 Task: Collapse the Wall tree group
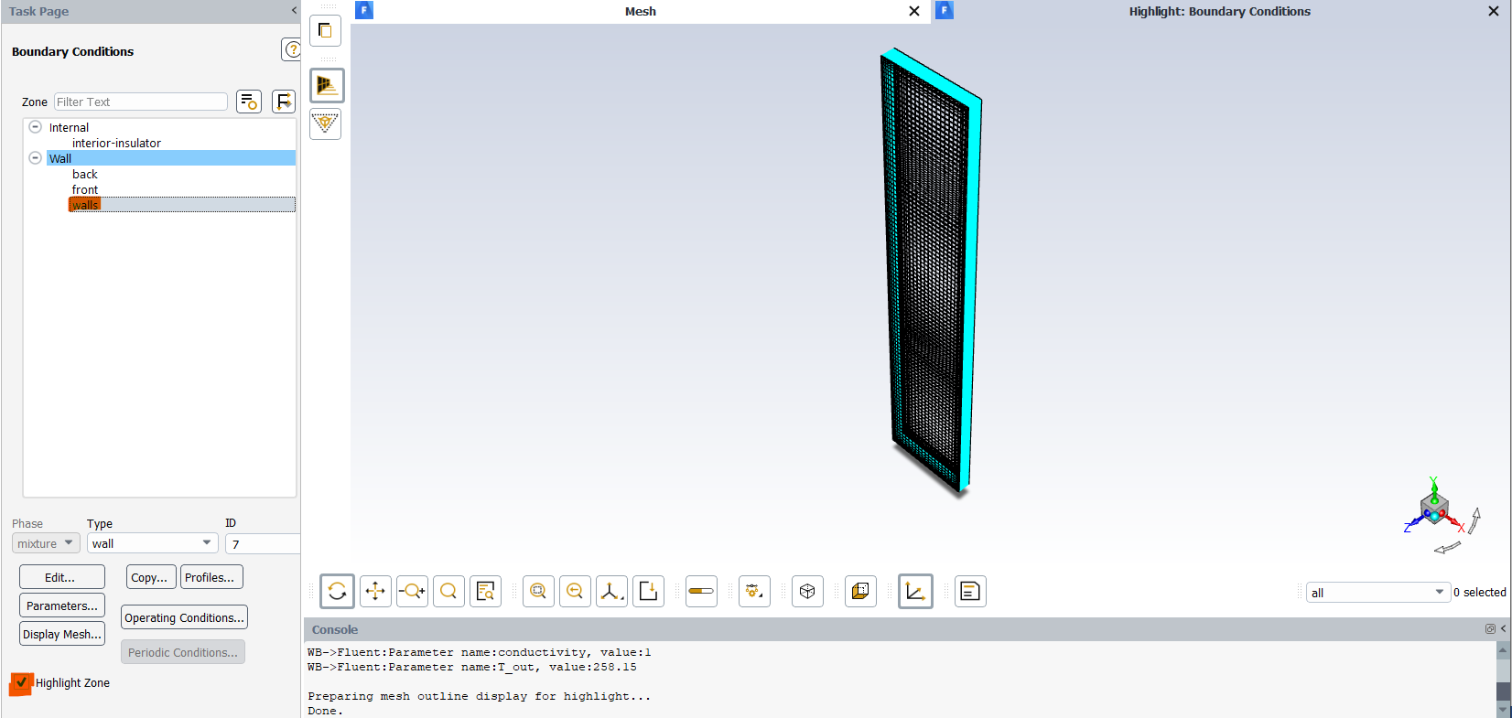tap(35, 158)
